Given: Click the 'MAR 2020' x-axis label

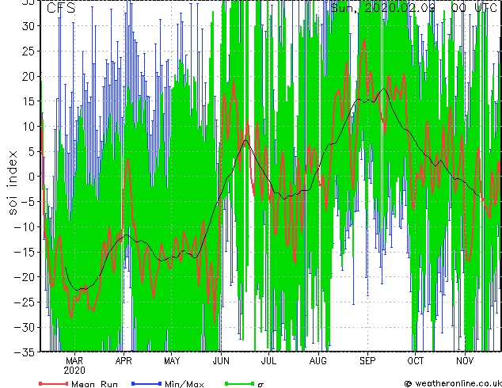Looking at the screenshot, I should coord(74,366).
